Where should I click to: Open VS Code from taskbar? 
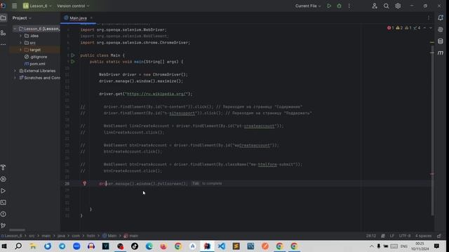[x=222, y=246]
